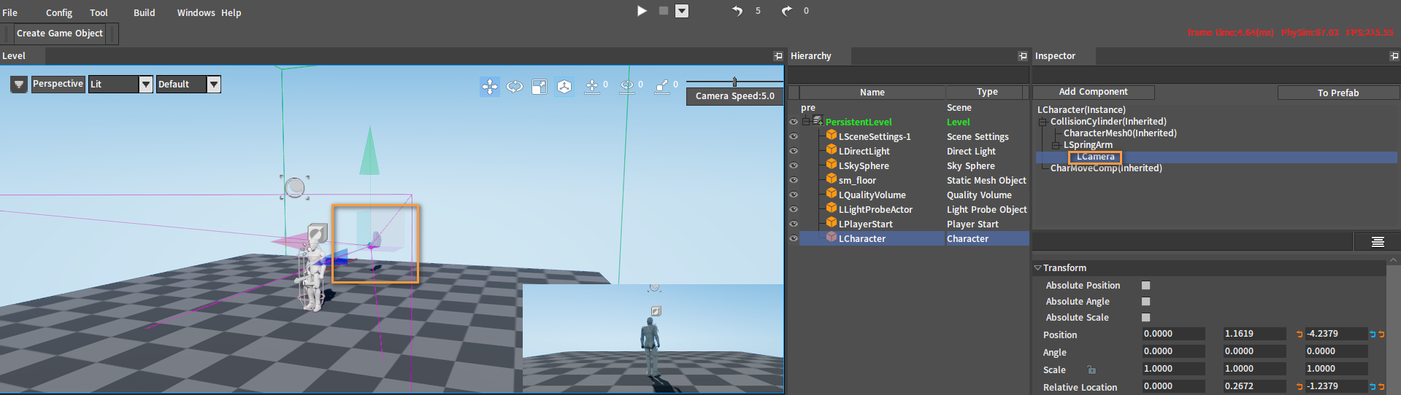Adjust the Camera Speed slider handle
Image resolution: width=1401 pixels, height=395 pixels.
click(x=734, y=82)
